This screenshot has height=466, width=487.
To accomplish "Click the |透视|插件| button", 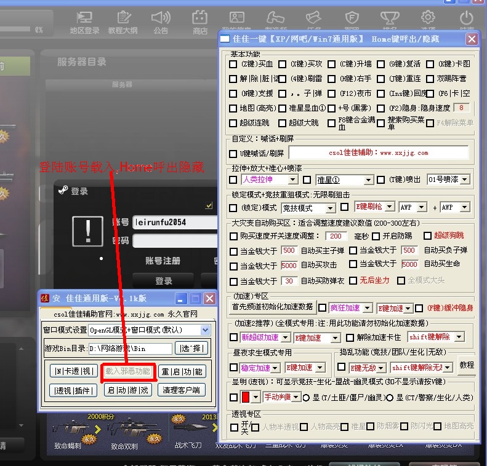I will (x=73, y=390).
